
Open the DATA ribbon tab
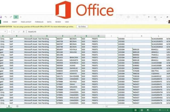pyautogui.click(x=49, y=22)
